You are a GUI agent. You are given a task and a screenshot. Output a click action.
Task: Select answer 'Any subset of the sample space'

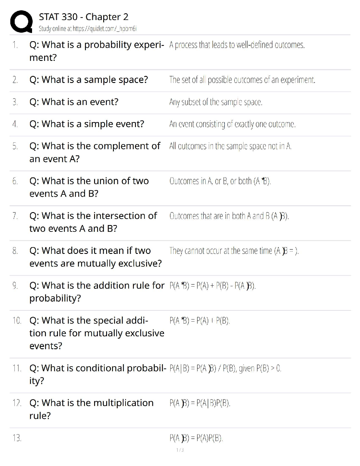pos(216,102)
